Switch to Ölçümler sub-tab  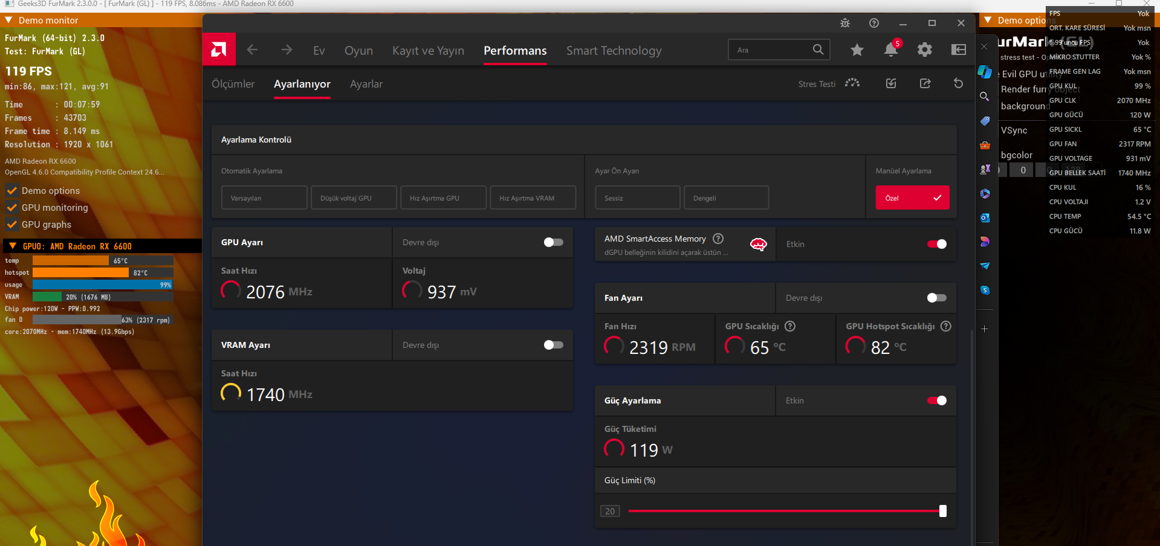(x=233, y=84)
